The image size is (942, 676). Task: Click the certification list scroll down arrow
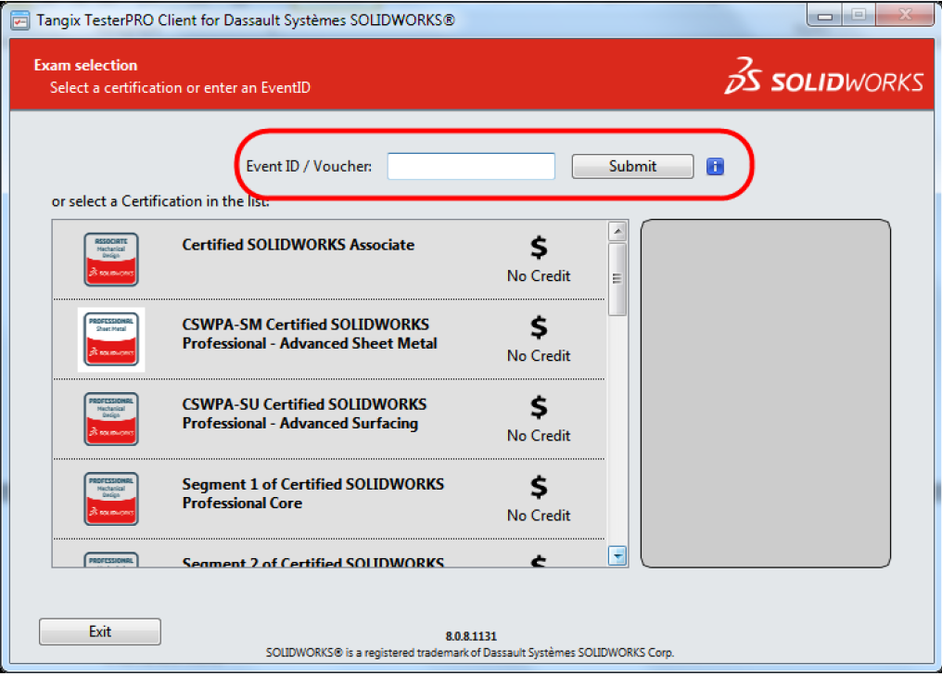(x=617, y=555)
